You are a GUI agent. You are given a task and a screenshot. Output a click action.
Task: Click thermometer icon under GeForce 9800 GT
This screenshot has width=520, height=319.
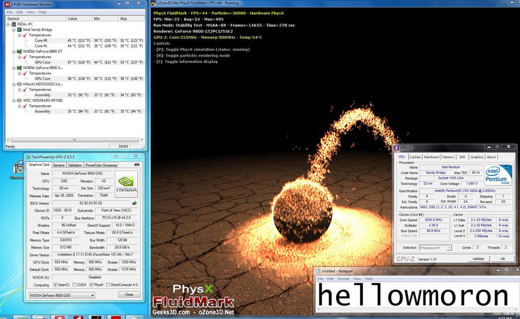25,57
